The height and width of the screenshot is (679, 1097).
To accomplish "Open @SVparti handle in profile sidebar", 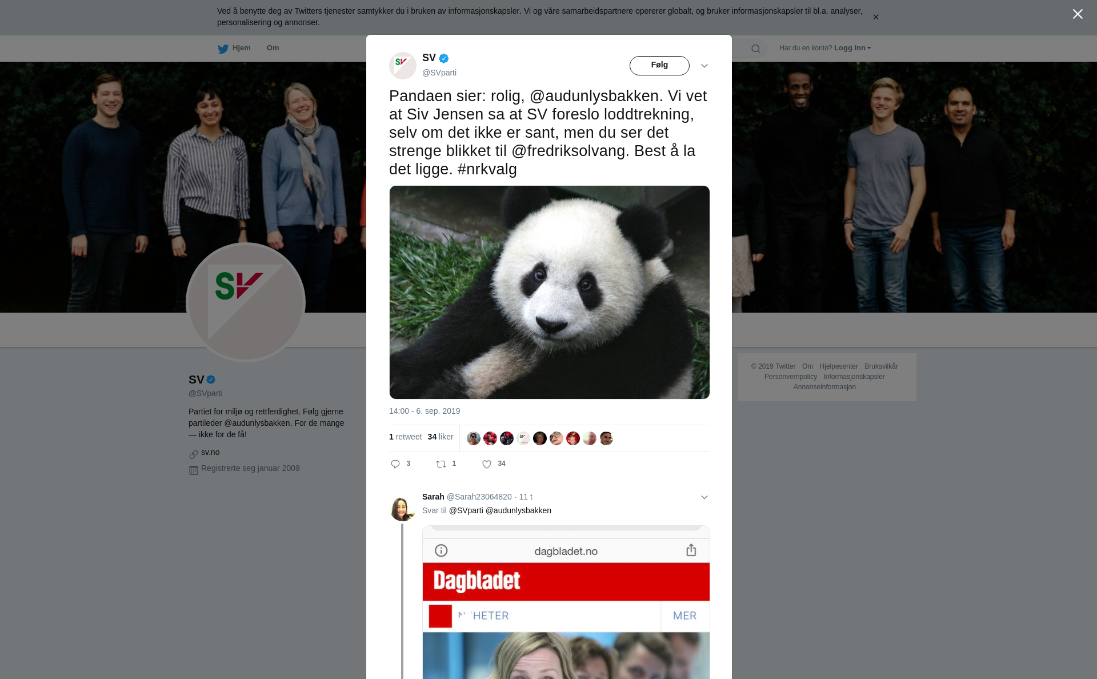I will 206,393.
